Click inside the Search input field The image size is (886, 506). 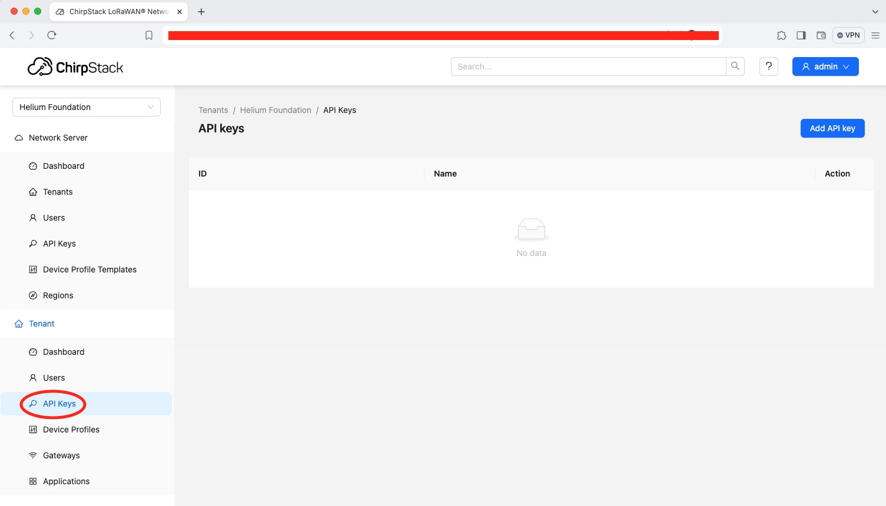point(588,66)
